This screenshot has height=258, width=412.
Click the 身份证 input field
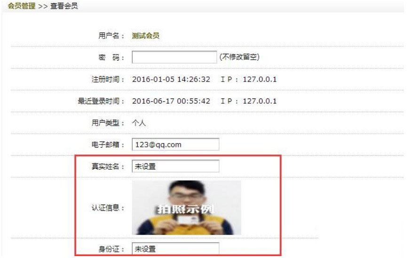tap(175, 249)
